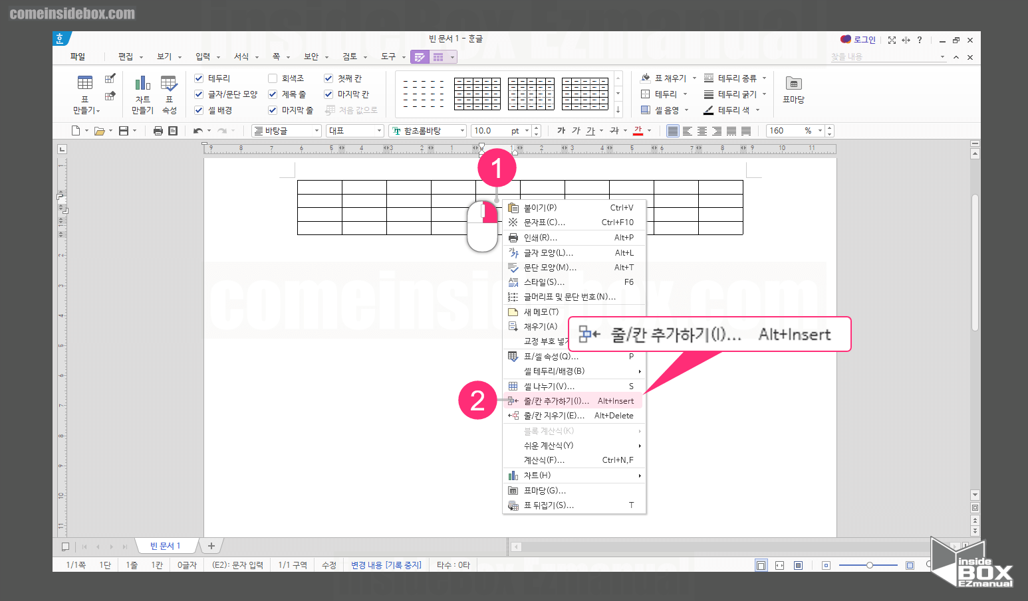Click the undo arrow icon
The image size is (1028, 601).
pos(197,131)
